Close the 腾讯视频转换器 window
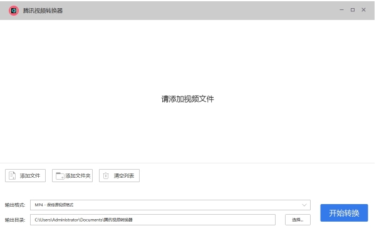The width and height of the screenshot is (389, 231). (x=363, y=10)
